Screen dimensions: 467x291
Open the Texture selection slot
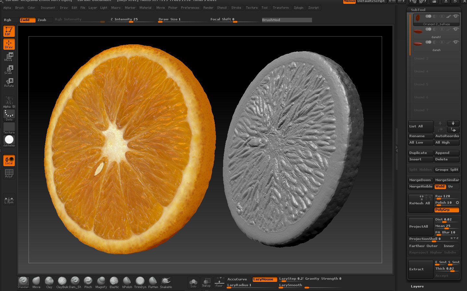point(9,128)
